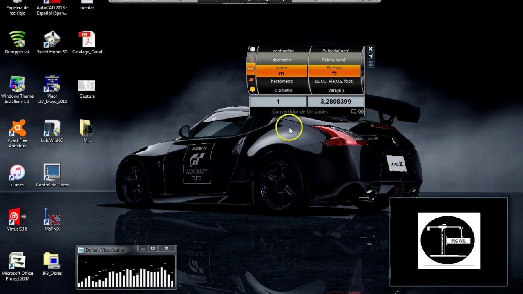
Task: Select the temperature thermometer category icon
Action: [252, 59]
